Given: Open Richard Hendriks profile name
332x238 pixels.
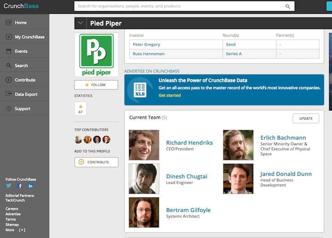Looking at the screenshot, I should (x=190, y=143).
